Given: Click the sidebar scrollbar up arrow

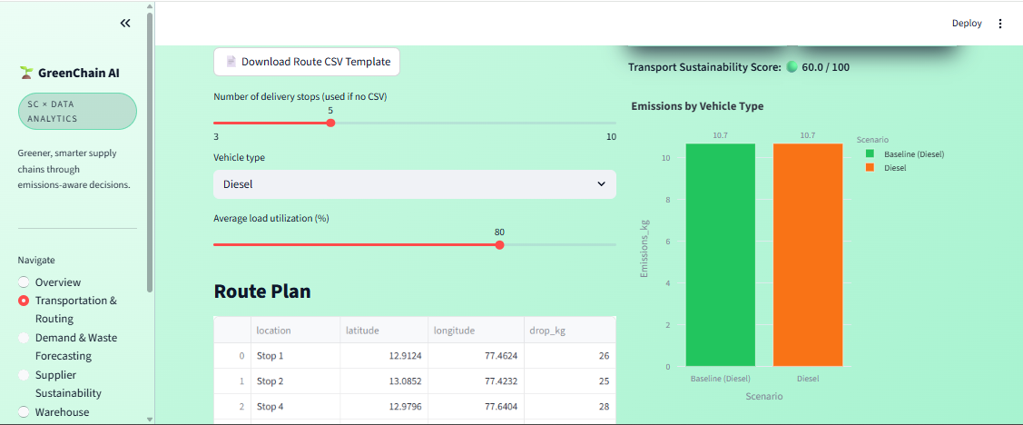Looking at the screenshot, I should (150, 6).
